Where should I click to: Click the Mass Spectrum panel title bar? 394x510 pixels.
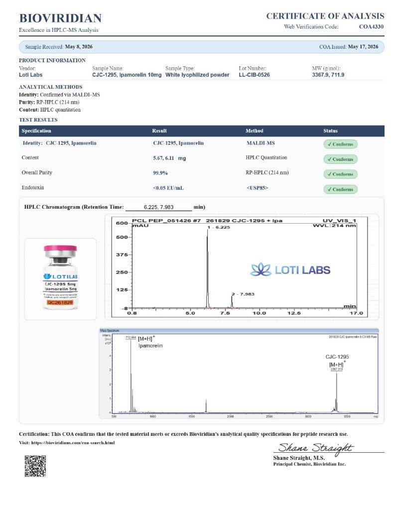[x=239, y=330]
